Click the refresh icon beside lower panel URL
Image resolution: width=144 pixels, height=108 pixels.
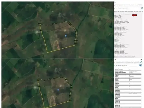click(141, 62)
